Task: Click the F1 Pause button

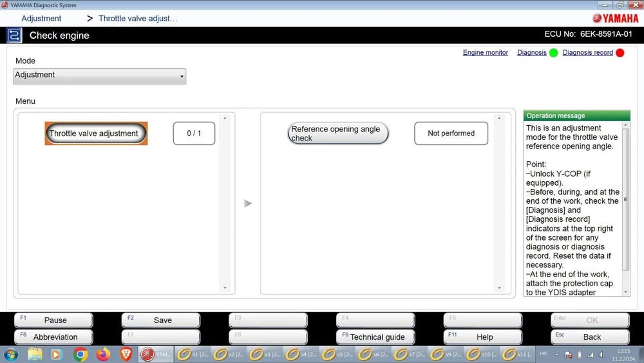Action: (x=53, y=320)
